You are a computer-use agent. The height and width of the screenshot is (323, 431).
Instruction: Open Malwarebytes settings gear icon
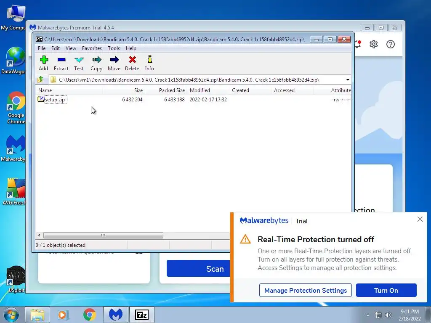(374, 44)
